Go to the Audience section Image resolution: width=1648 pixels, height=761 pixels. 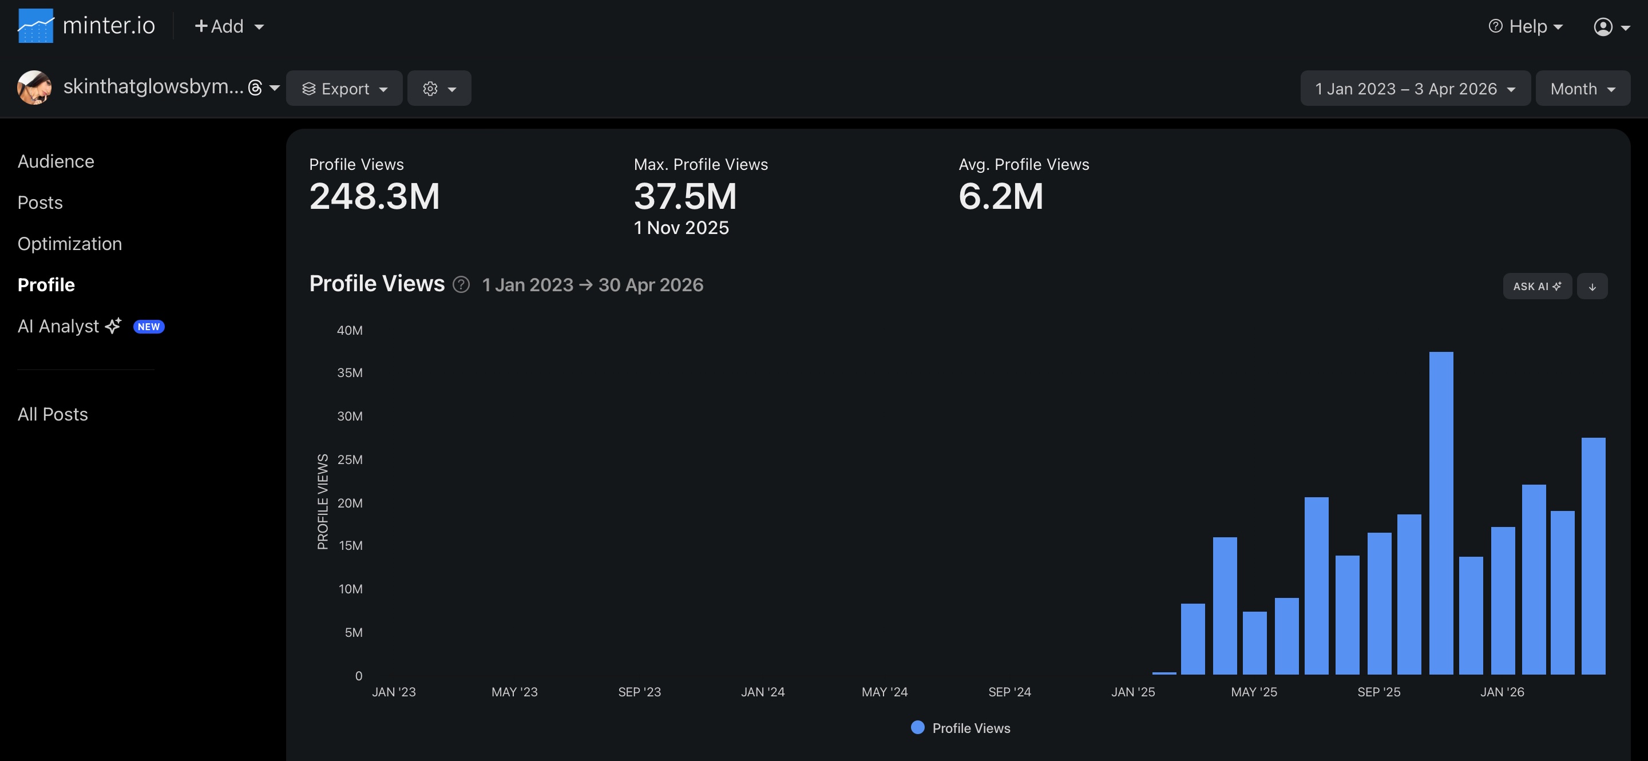click(56, 161)
